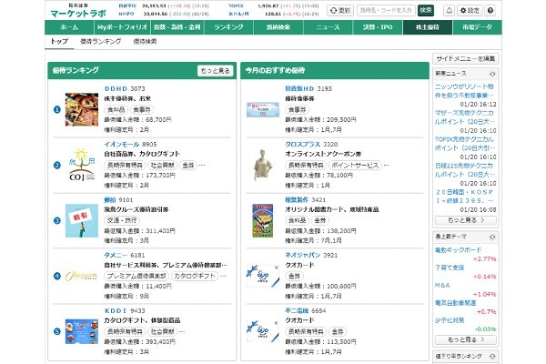This screenshot has width=546, height=364.
Task: Click the ポイントサービス tag under クロスプラス
Action: coord(355,165)
